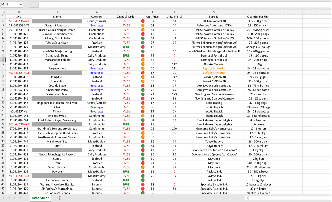Click the Select All corner triangle
This screenshot has height=202, width=332.
pyautogui.click(x=3, y=12)
